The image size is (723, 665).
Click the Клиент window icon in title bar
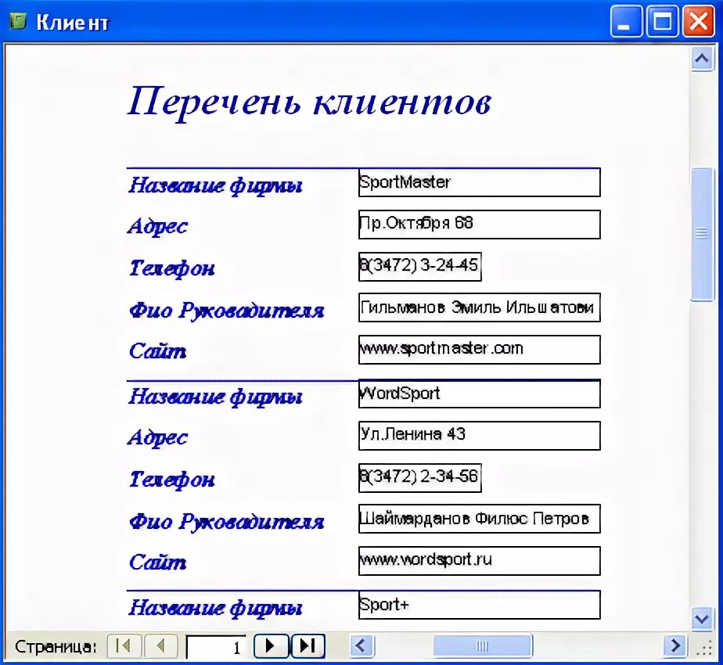click(x=18, y=21)
